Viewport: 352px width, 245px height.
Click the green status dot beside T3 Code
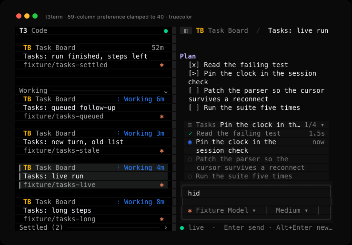[166, 31]
